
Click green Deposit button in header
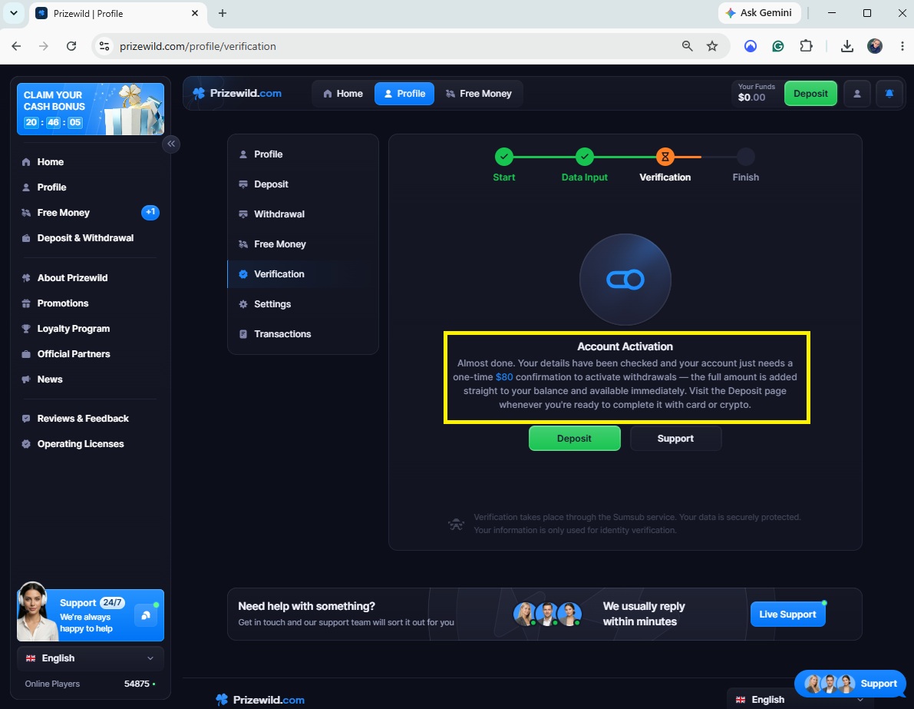(x=810, y=94)
